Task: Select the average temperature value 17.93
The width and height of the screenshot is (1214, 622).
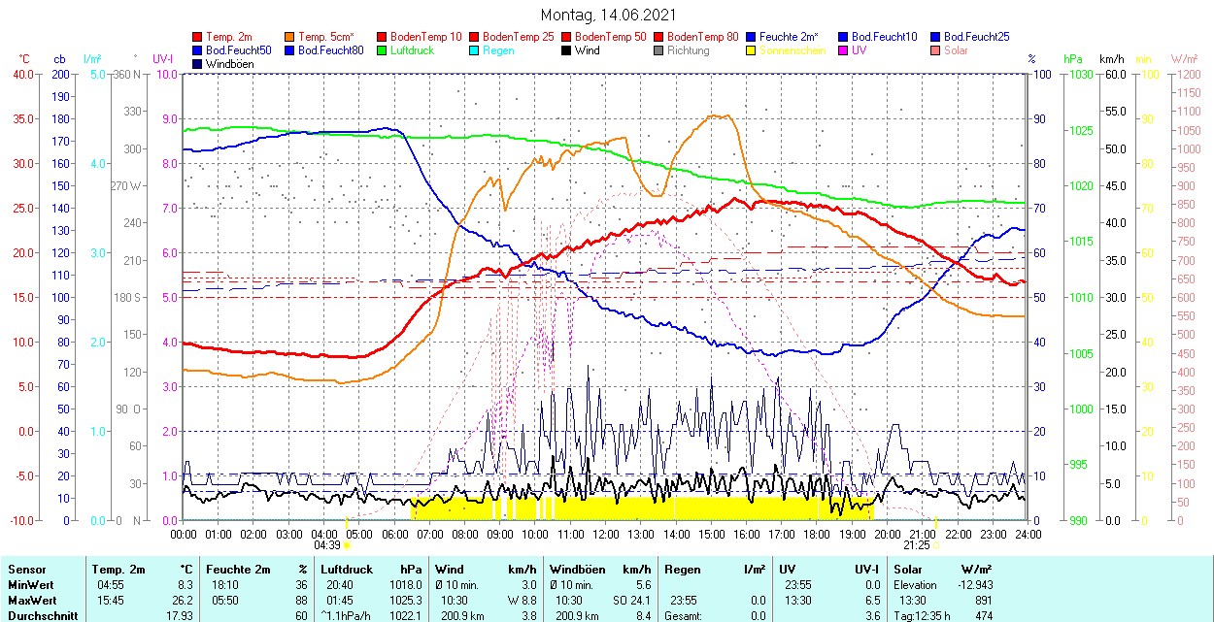Action: click(x=180, y=616)
